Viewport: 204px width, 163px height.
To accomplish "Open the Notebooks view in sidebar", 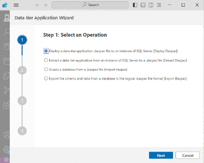I will (7, 46).
